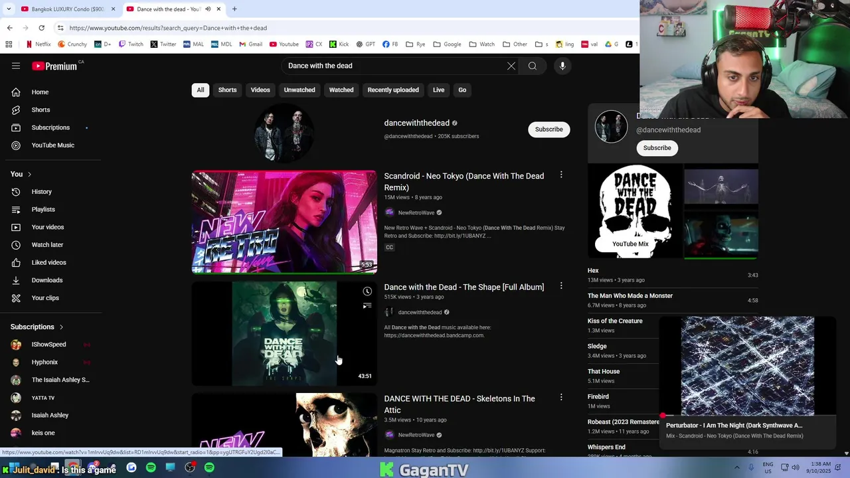Run search with the magnifier button
This screenshot has height=478, width=850.
533,66
